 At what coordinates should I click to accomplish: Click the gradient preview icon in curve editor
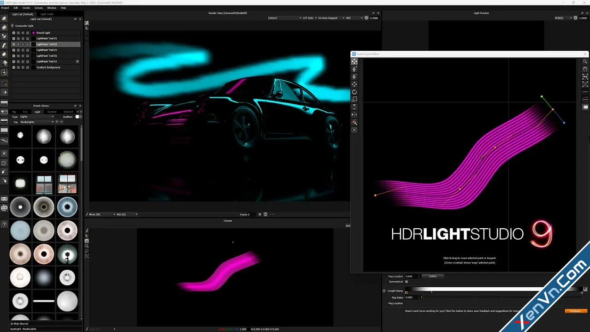click(585, 107)
